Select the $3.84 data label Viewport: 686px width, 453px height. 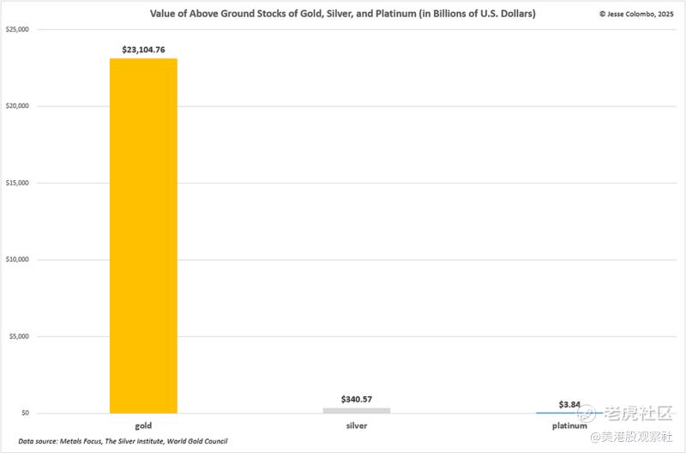tap(569, 404)
